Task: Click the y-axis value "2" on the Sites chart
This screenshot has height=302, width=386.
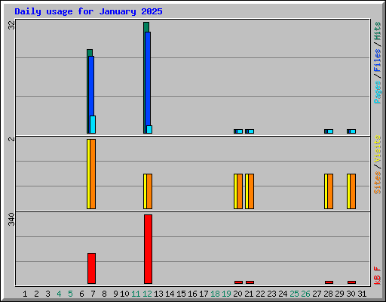Action: tap(11, 139)
